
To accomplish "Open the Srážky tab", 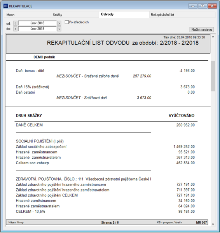I will 75,15.
